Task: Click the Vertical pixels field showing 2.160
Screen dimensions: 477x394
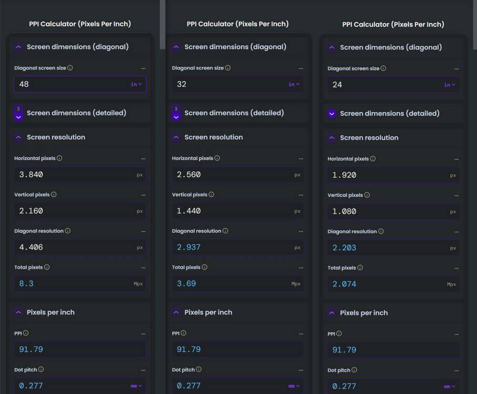Action: (74, 211)
